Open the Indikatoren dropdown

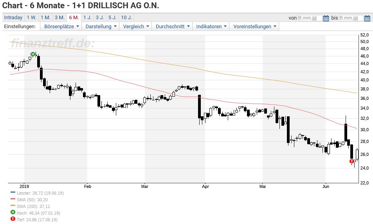pos(211,26)
